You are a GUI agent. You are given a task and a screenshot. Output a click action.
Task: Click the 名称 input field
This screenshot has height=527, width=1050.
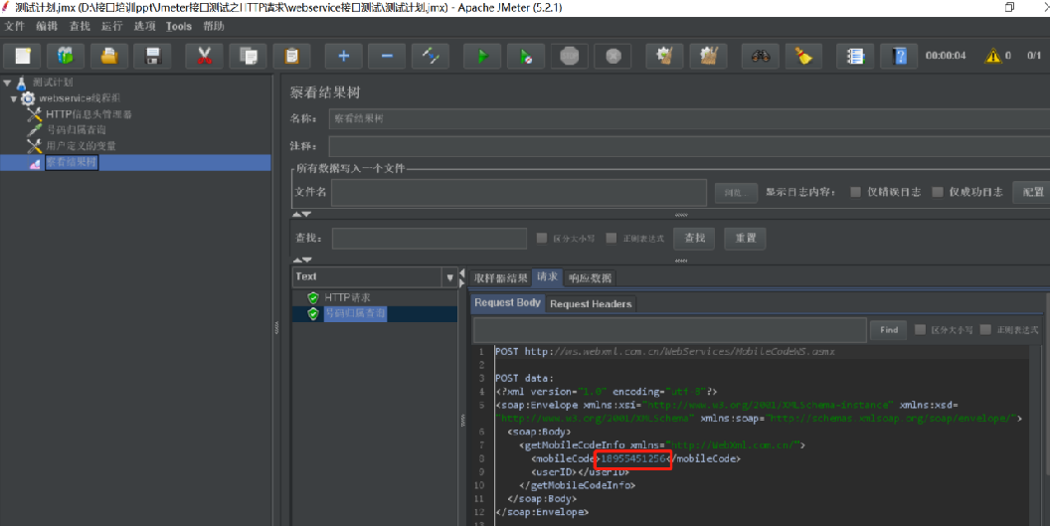click(689, 118)
